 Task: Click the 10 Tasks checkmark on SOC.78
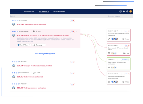34,31
